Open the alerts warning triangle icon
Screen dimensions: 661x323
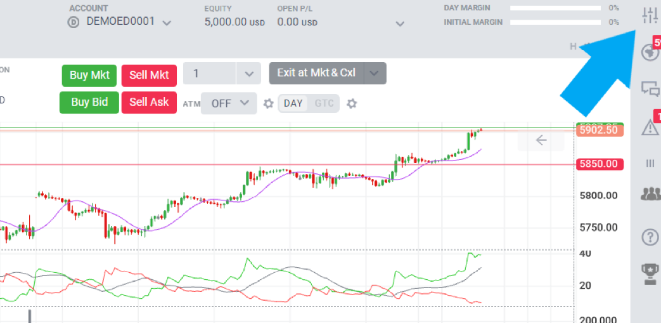(x=650, y=128)
